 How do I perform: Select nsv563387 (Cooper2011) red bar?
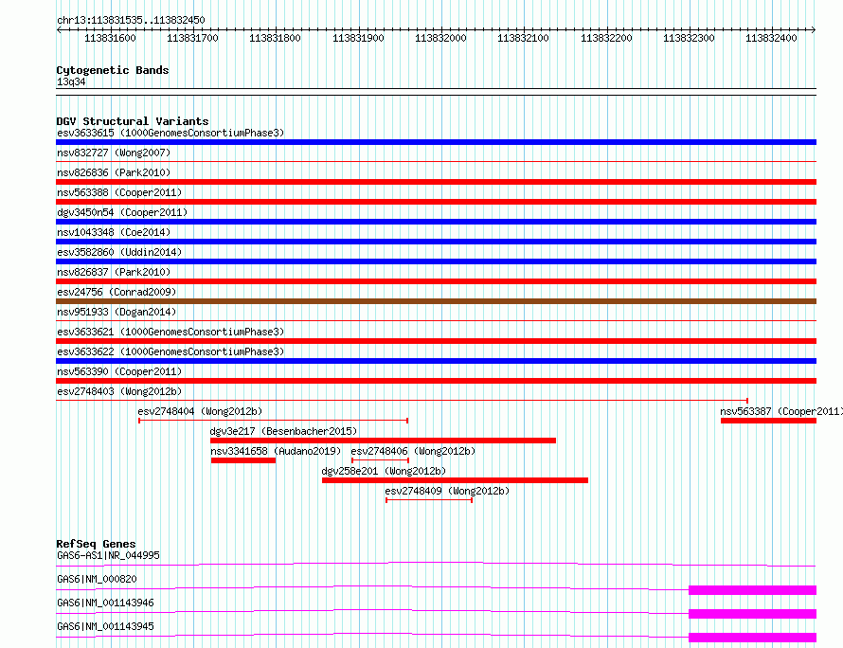(768, 421)
